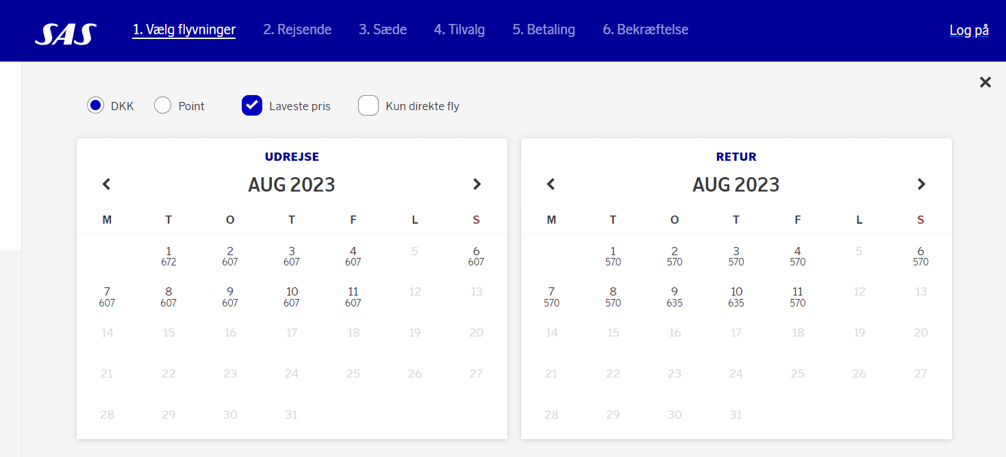Screen dimensions: 1006x457
Task: Select the DKK radio button
Action: tap(95, 105)
